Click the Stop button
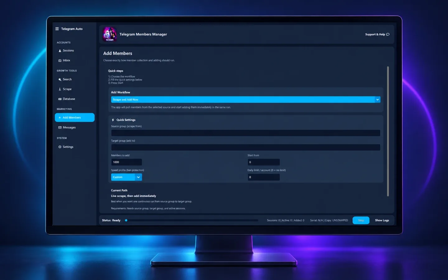The width and height of the screenshot is (448, 280). click(361, 220)
